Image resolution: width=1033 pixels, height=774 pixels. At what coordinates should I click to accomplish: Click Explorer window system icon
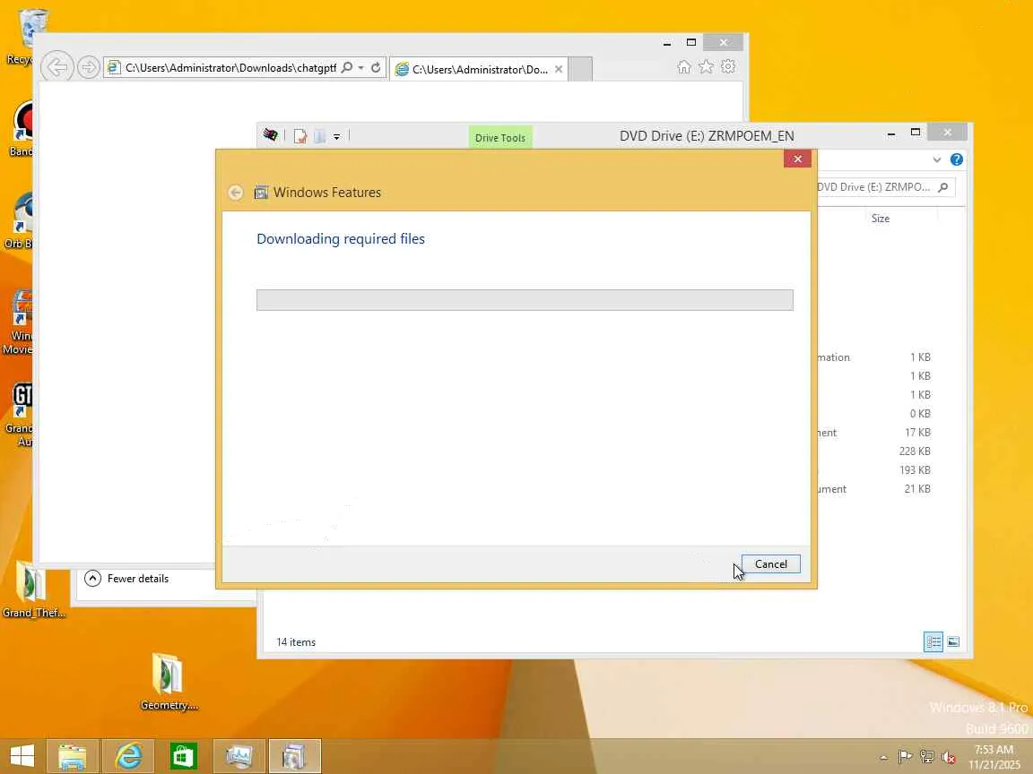point(270,135)
